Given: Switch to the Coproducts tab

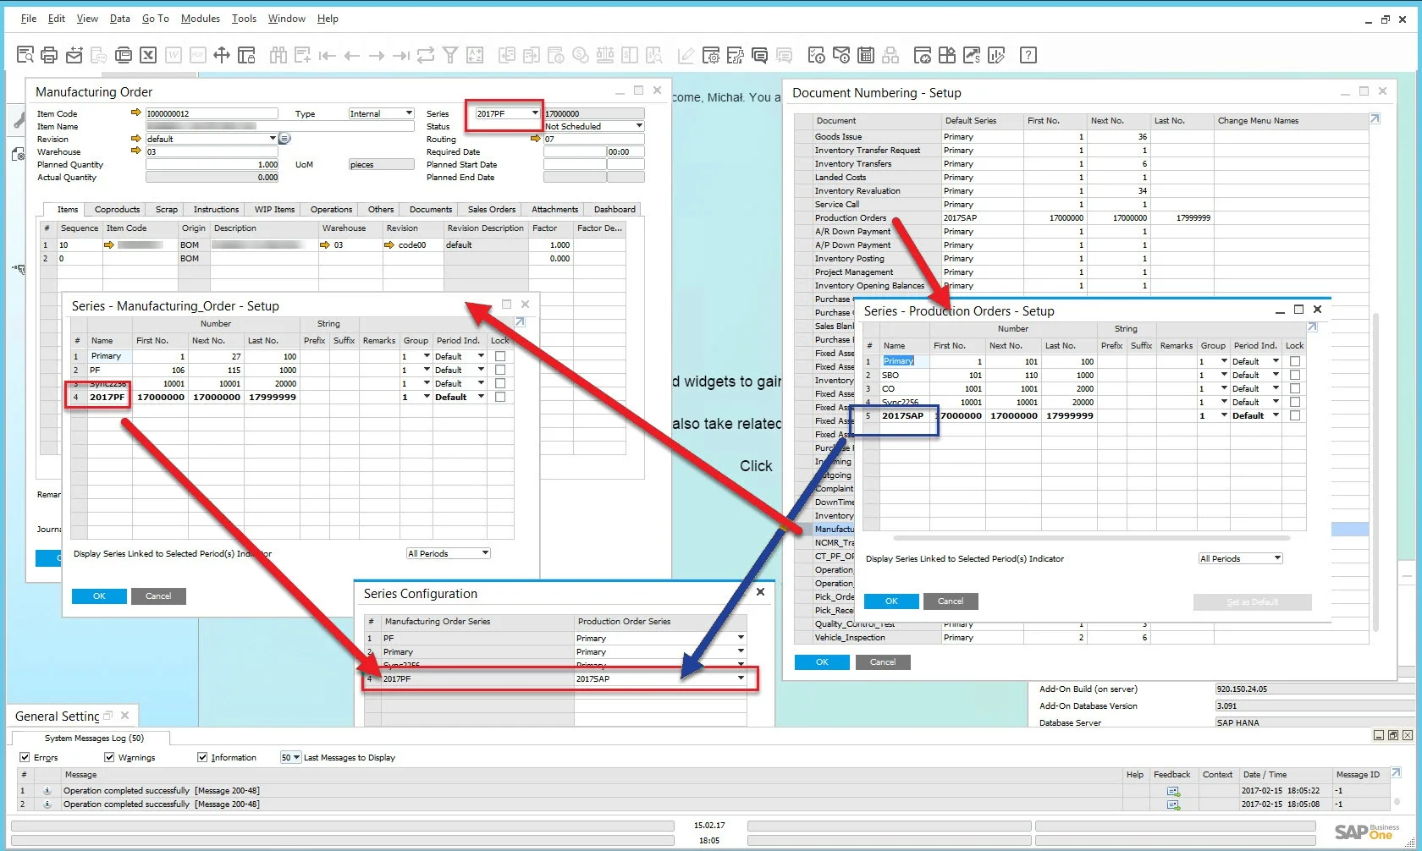Looking at the screenshot, I should [117, 210].
